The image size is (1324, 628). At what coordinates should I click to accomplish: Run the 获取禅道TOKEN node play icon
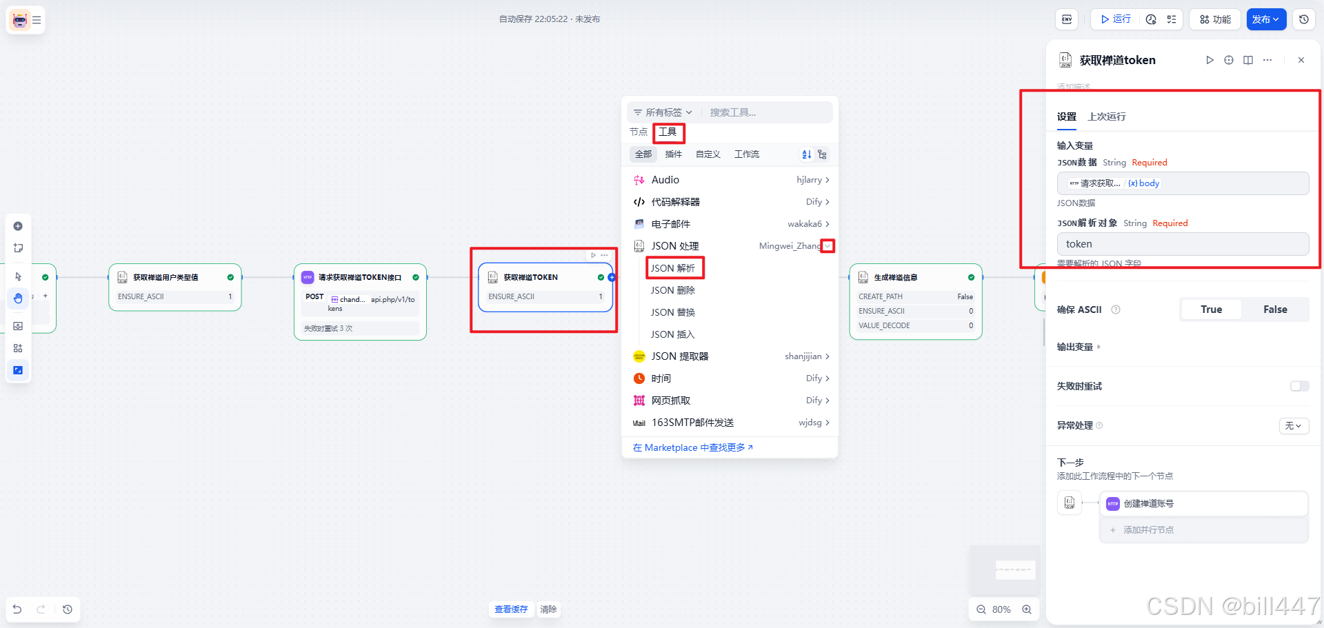[593, 255]
